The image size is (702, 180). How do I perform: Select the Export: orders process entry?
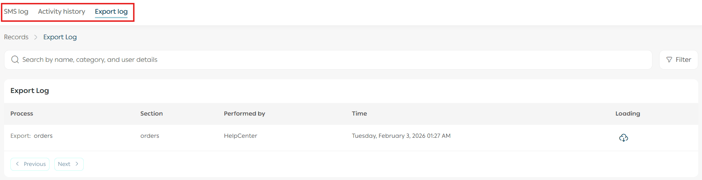point(32,136)
